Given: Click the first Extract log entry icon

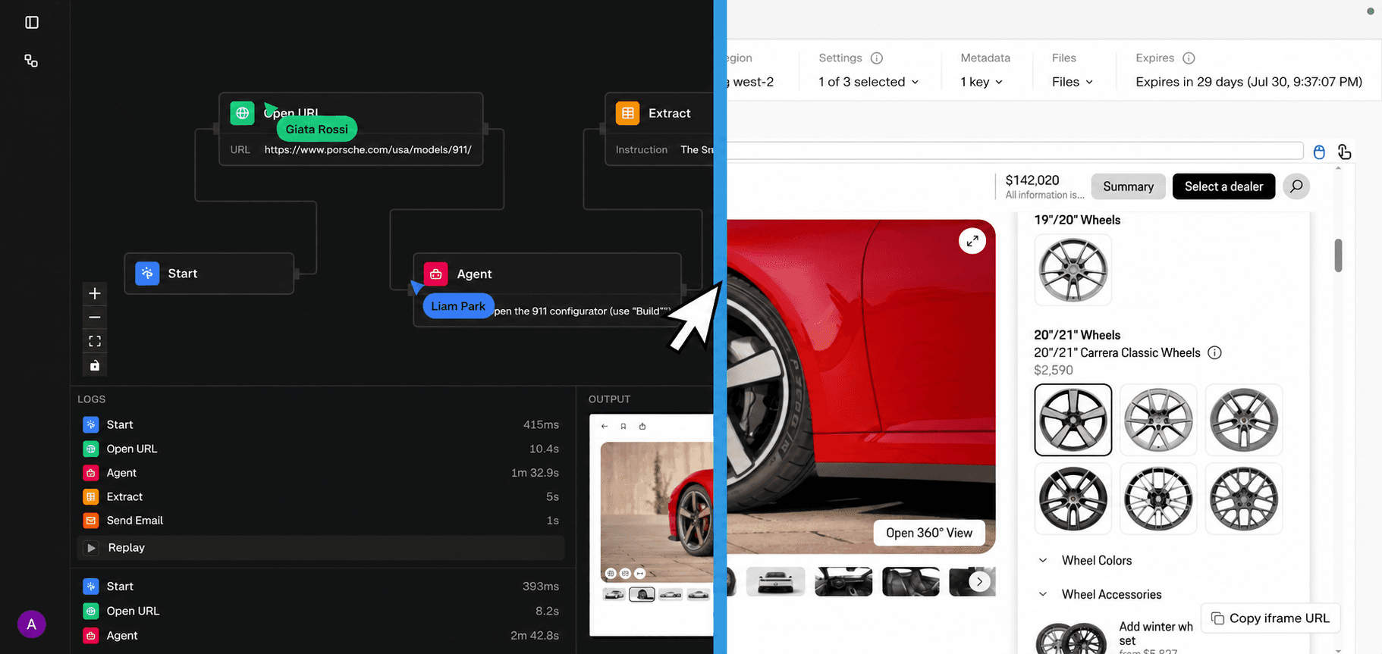Looking at the screenshot, I should [91, 496].
